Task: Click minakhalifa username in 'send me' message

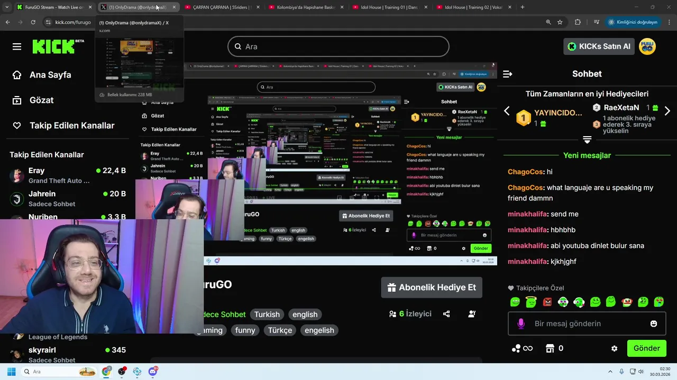Action: [x=527, y=214]
